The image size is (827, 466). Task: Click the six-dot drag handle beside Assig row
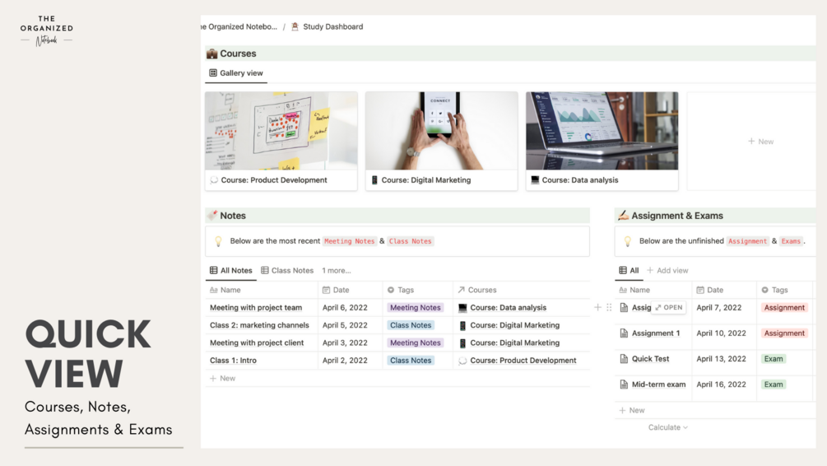pos(609,307)
